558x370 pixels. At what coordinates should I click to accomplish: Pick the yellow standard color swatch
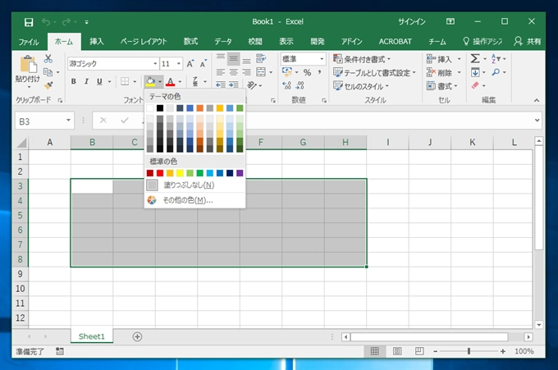click(x=180, y=173)
